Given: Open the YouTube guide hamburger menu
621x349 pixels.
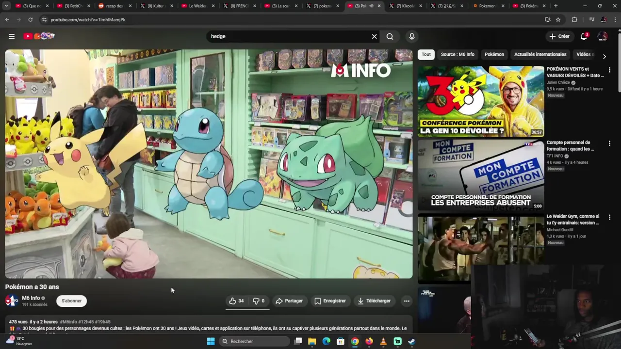Looking at the screenshot, I should (x=12, y=36).
